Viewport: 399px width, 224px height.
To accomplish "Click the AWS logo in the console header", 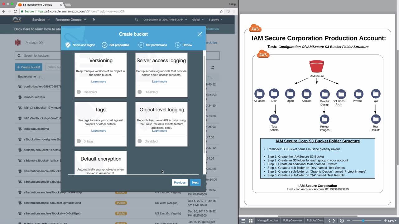I will click(17, 19).
